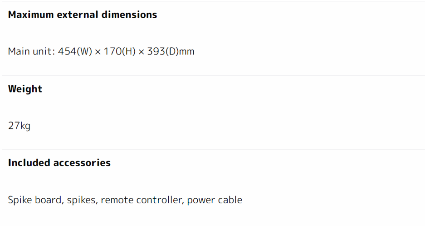Viewport: 425px width, 226px height.
Task: Click the 27kg weight value
Action: [19, 126]
